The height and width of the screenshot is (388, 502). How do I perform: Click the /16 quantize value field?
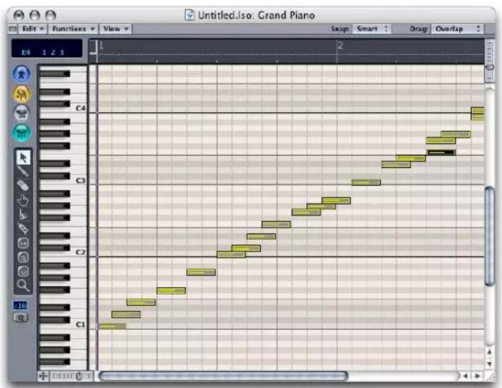(x=20, y=305)
